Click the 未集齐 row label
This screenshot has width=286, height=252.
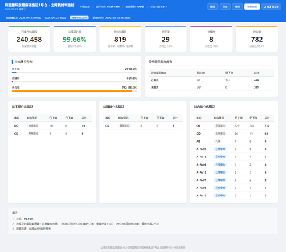click(155, 88)
